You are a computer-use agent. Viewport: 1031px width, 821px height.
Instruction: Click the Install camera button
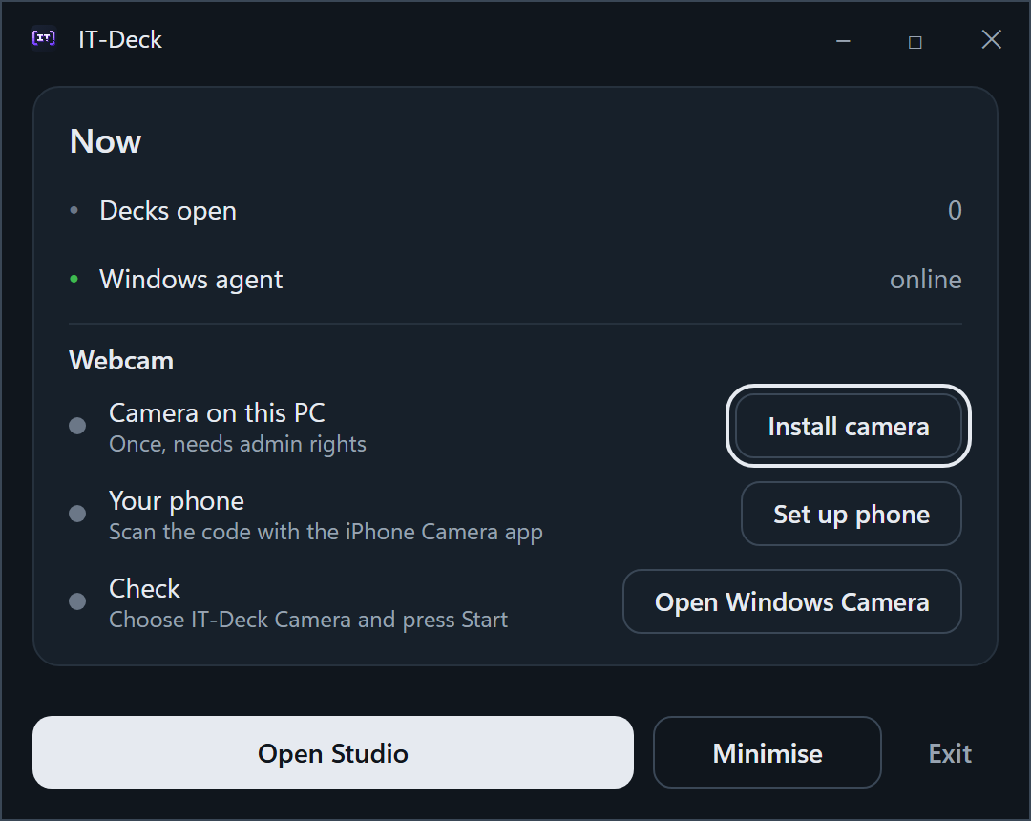849,426
